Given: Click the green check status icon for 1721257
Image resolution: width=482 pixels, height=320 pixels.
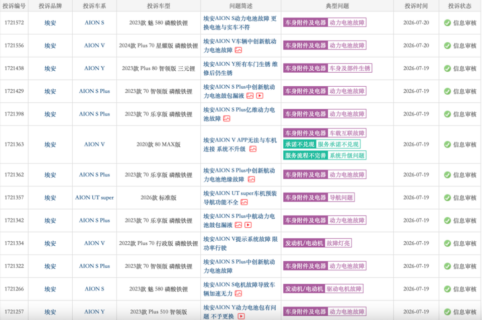Looking at the screenshot, I should tap(447, 311).
